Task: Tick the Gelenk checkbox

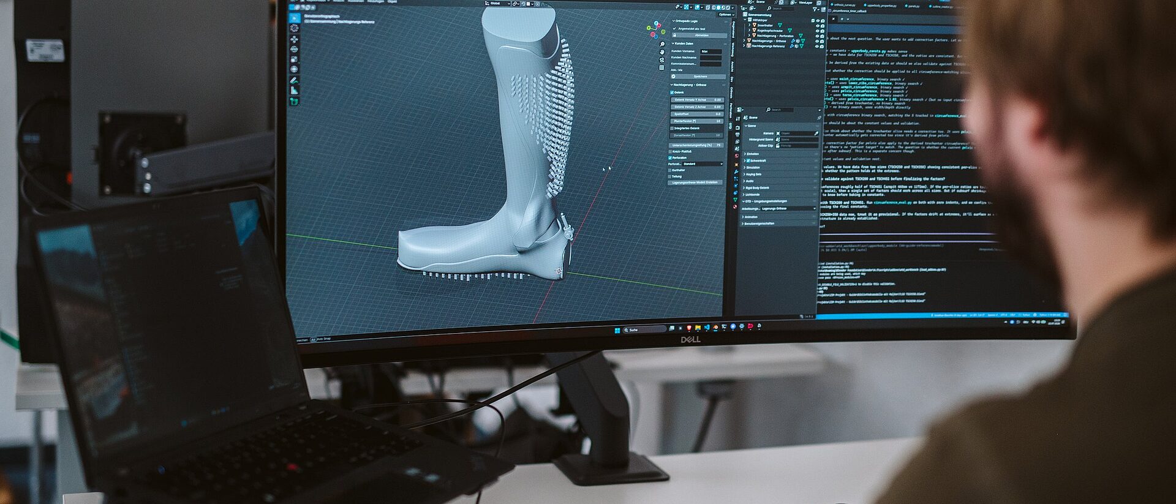Action: (x=673, y=92)
